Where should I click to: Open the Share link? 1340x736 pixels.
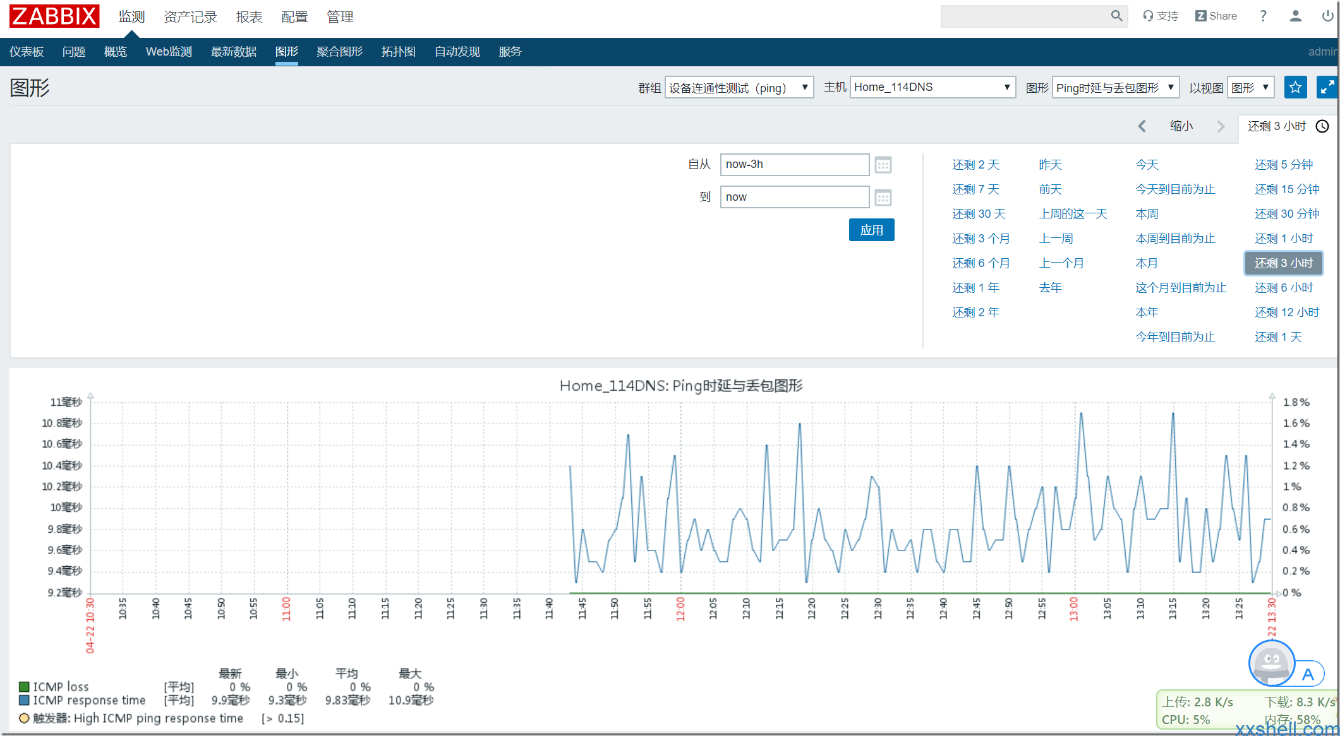click(x=1216, y=16)
